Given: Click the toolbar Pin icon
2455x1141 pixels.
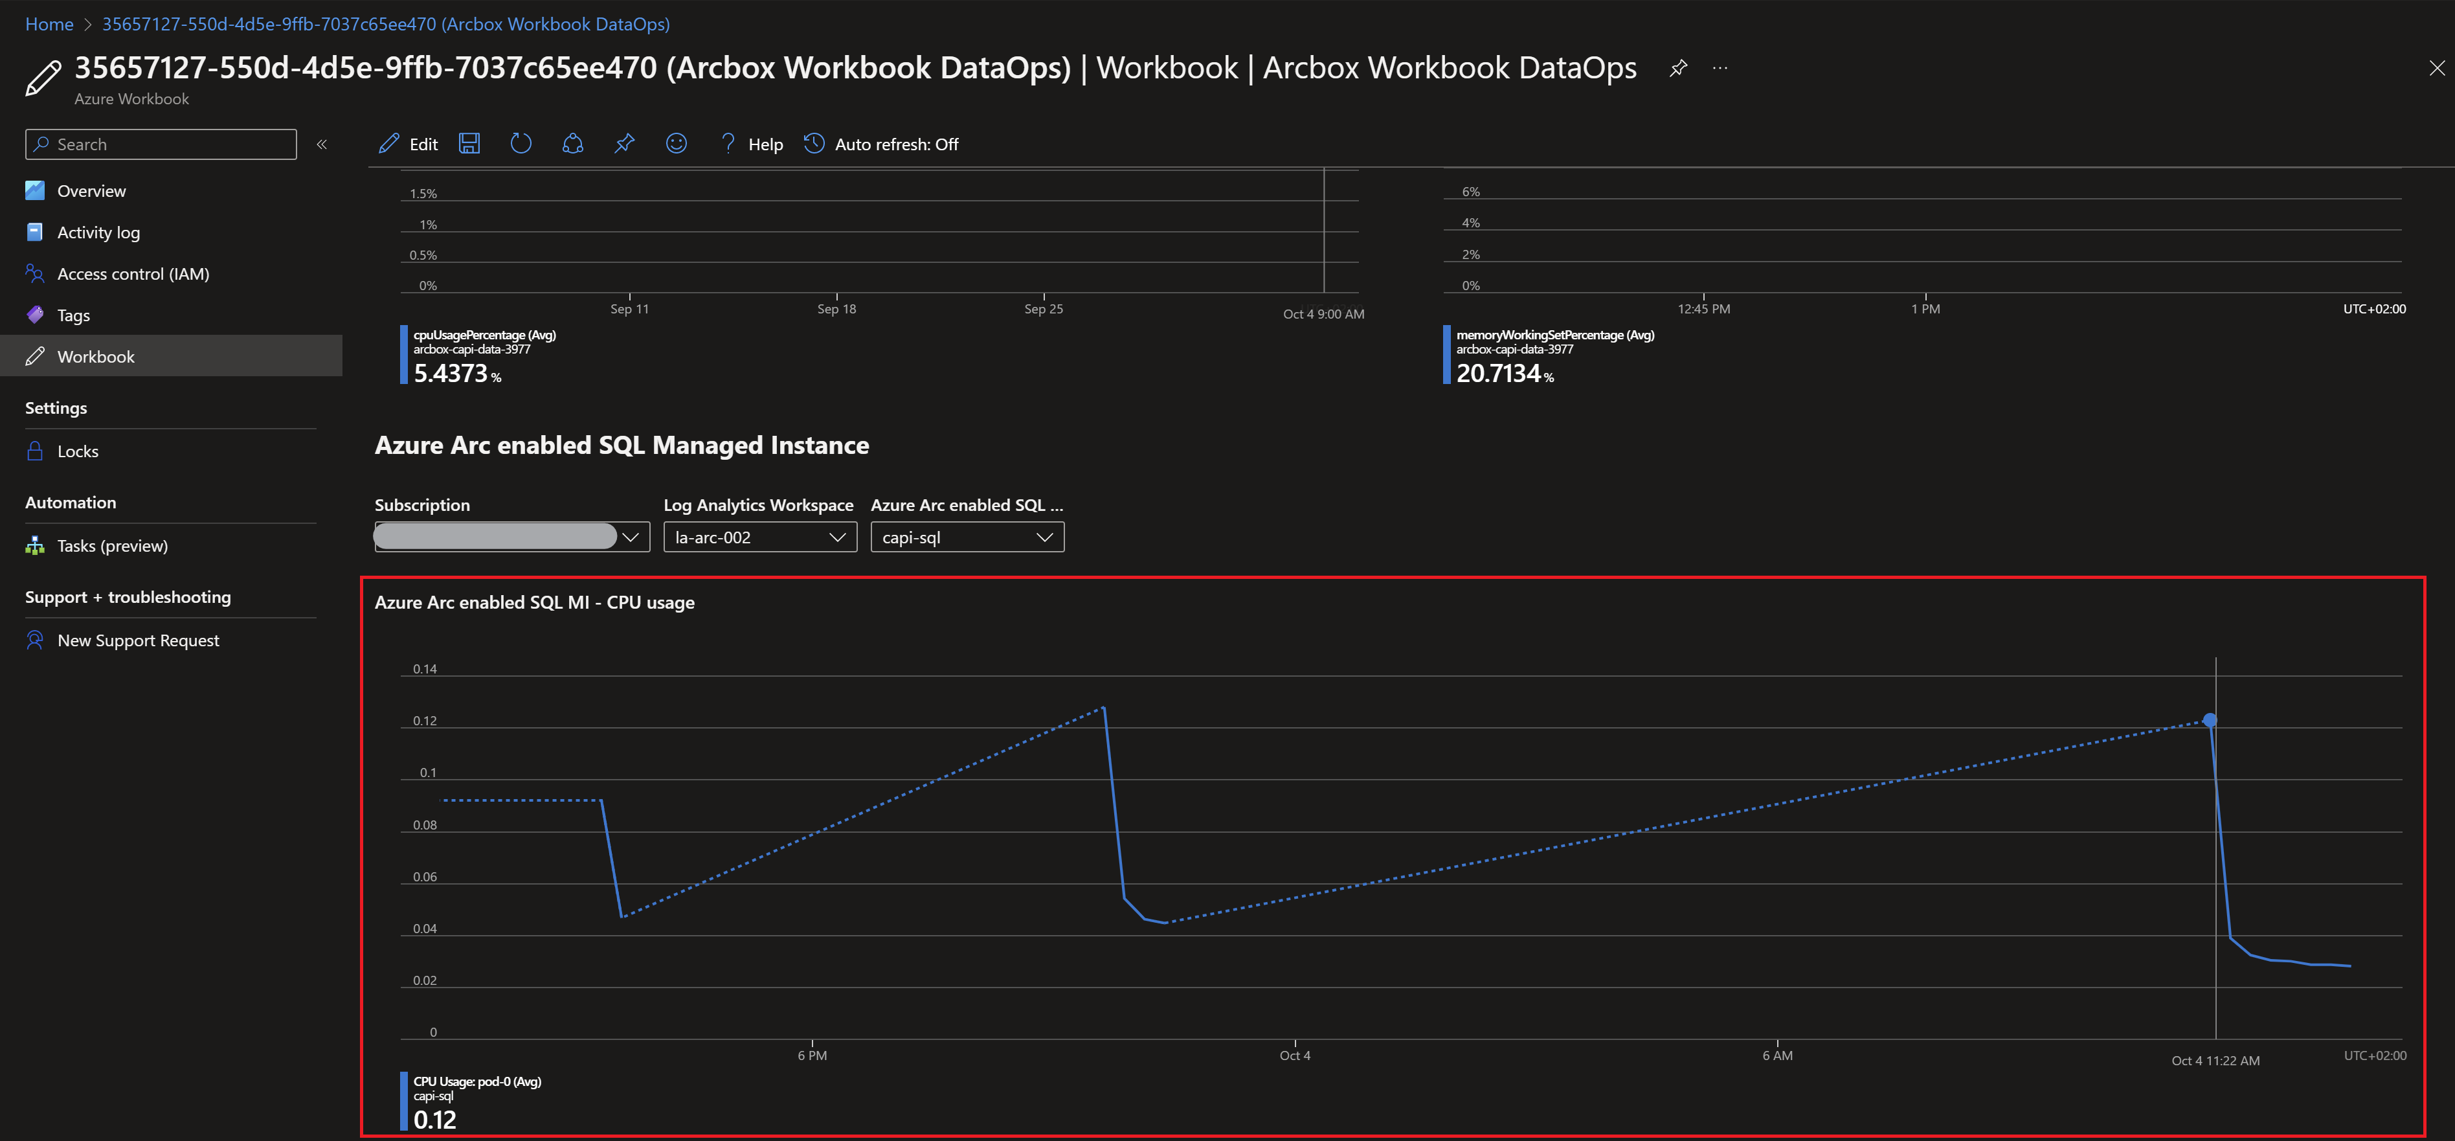Looking at the screenshot, I should 624,144.
